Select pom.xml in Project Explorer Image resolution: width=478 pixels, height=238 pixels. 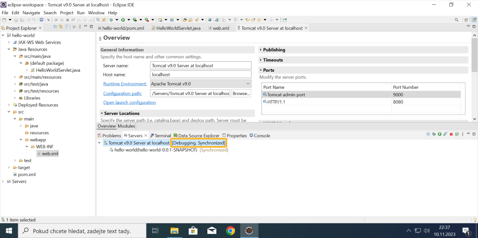coord(24,175)
